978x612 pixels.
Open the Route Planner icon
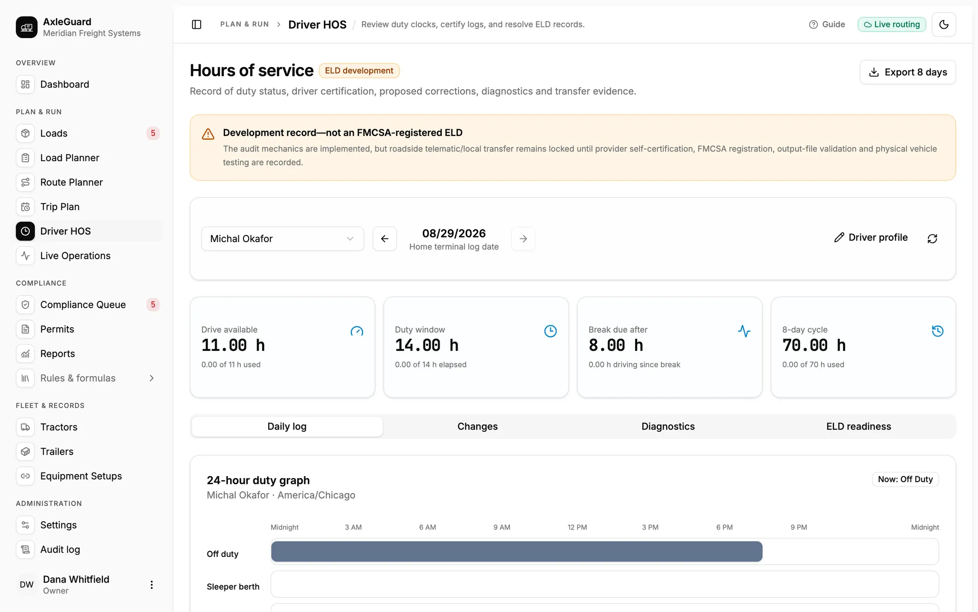tap(25, 182)
